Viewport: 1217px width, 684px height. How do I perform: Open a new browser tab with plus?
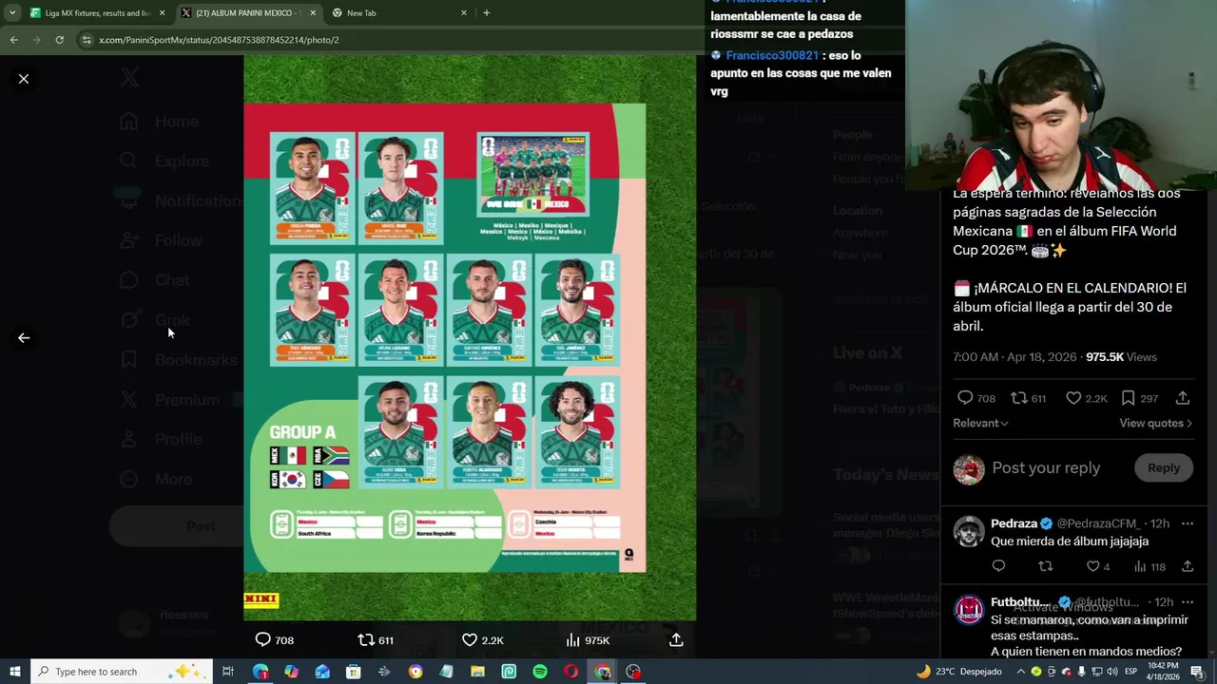(x=487, y=13)
